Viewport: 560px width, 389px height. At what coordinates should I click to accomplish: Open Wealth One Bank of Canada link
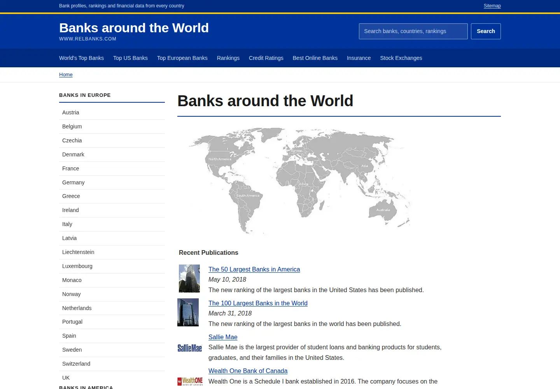(248, 371)
